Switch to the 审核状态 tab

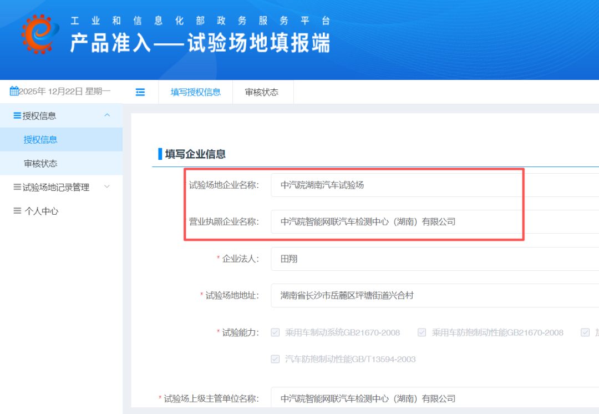[x=262, y=92]
